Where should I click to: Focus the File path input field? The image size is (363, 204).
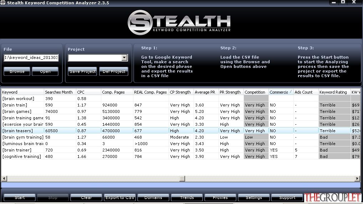pos(31,58)
